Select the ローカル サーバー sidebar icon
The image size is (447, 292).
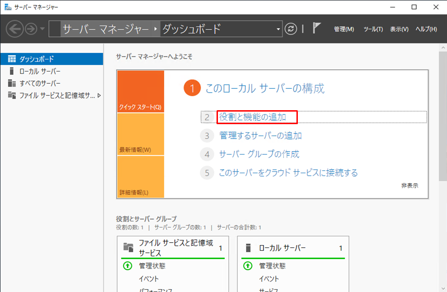12,71
